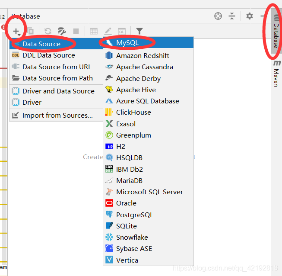Open the New (+) add menu
This screenshot has width=282, height=276.
pos(16,31)
